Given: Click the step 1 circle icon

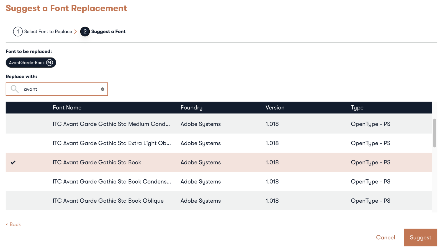Looking at the screenshot, I should pyautogui.click(x=18, y=32).
